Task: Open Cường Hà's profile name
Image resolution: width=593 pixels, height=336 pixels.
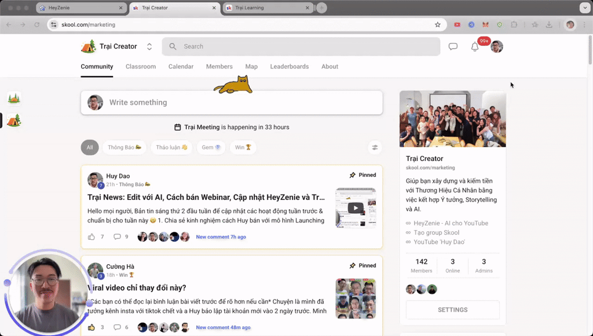Action: [x=120, y=266]
